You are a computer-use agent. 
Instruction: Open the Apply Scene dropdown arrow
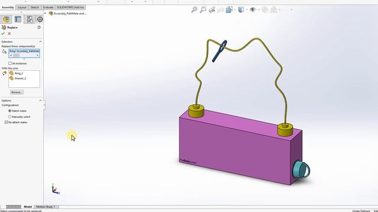(279, 10)
